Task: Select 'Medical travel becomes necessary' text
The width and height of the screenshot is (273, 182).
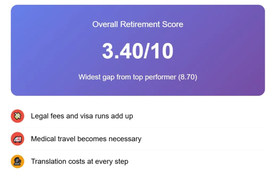Action: pos(86,139)
